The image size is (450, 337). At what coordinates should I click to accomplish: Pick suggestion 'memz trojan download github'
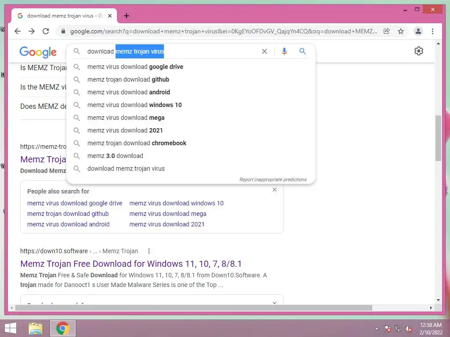[x=191, y=79]
